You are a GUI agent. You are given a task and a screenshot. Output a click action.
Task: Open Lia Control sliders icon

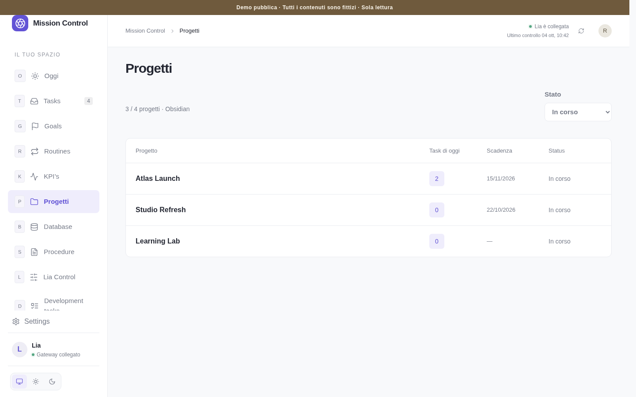coord(34,277)
